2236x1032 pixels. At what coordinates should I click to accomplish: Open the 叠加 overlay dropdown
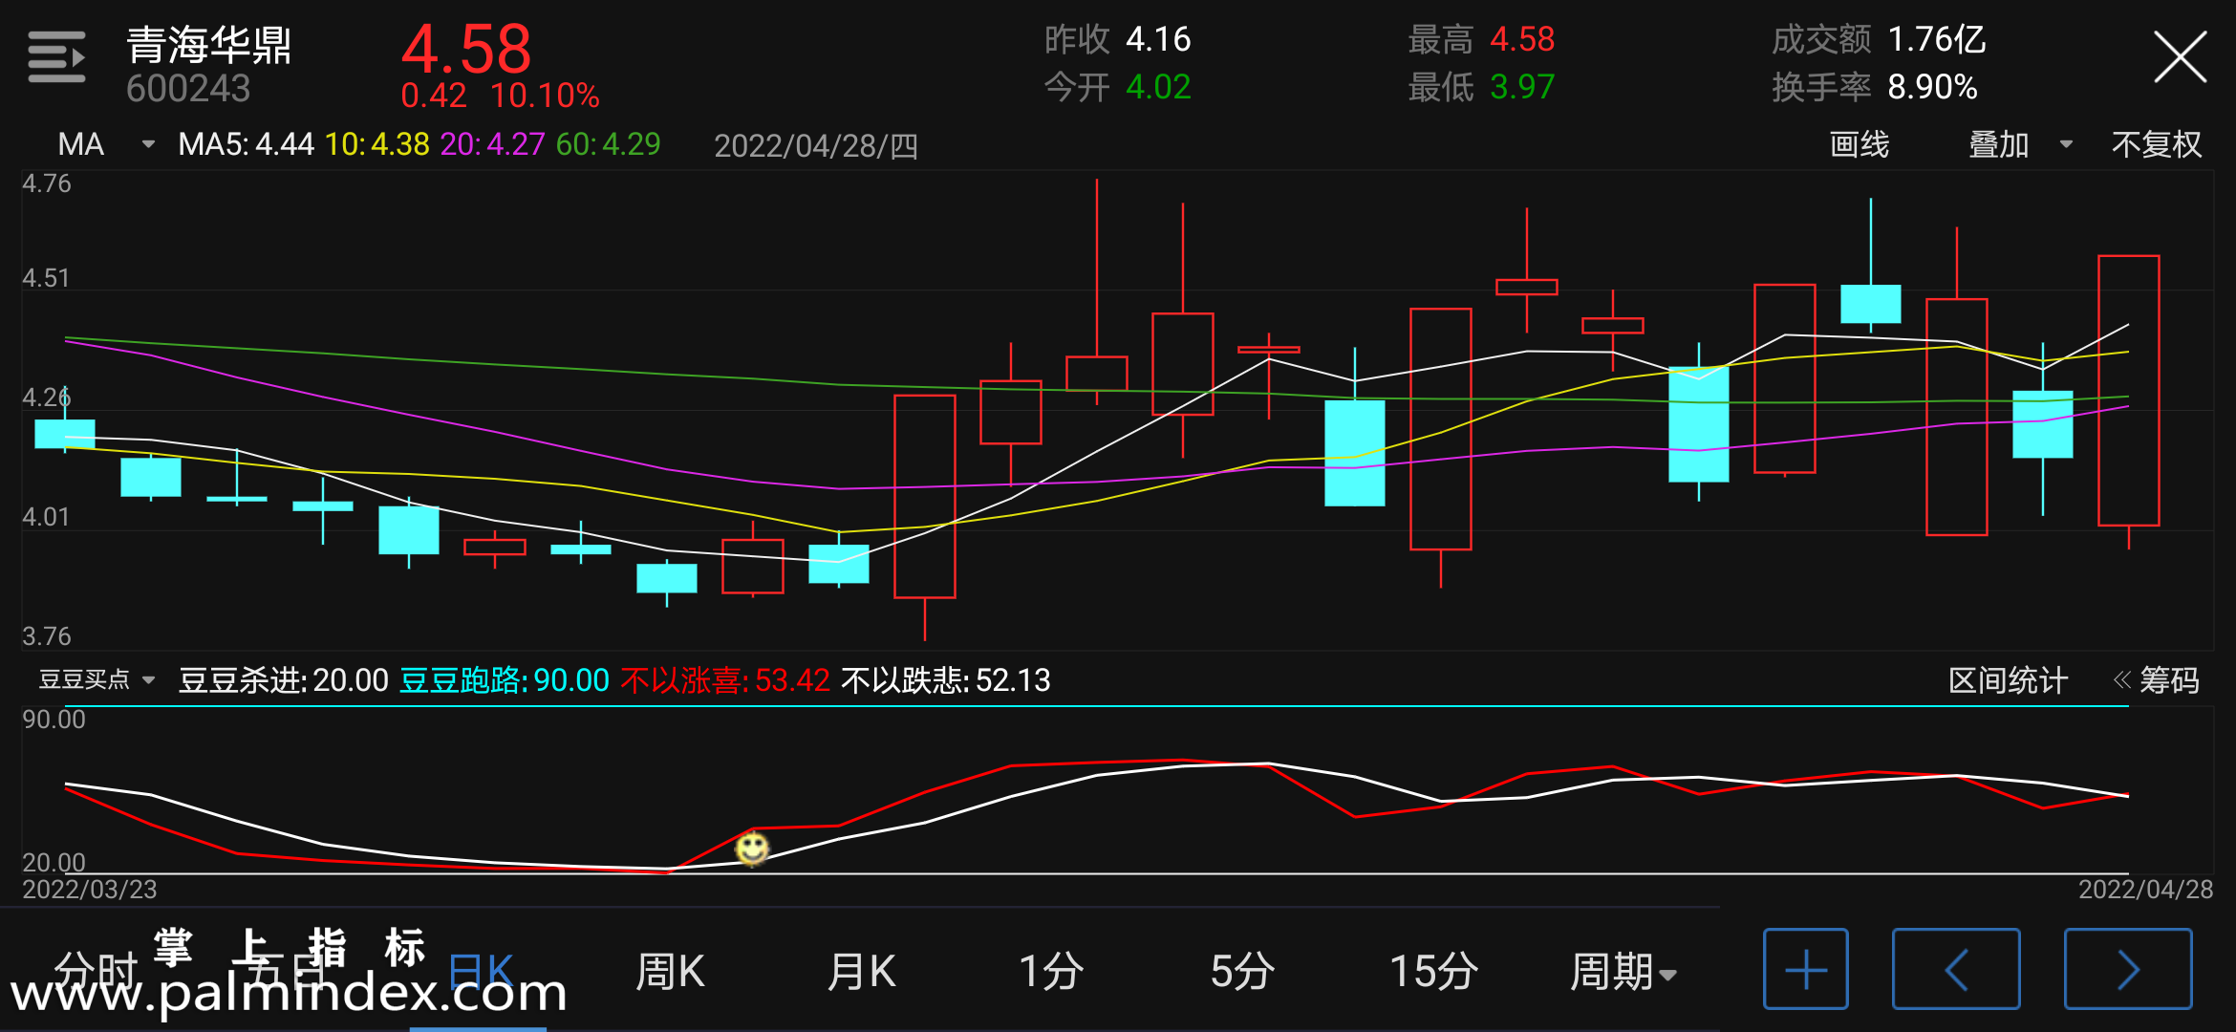(x=2021, y=144)
